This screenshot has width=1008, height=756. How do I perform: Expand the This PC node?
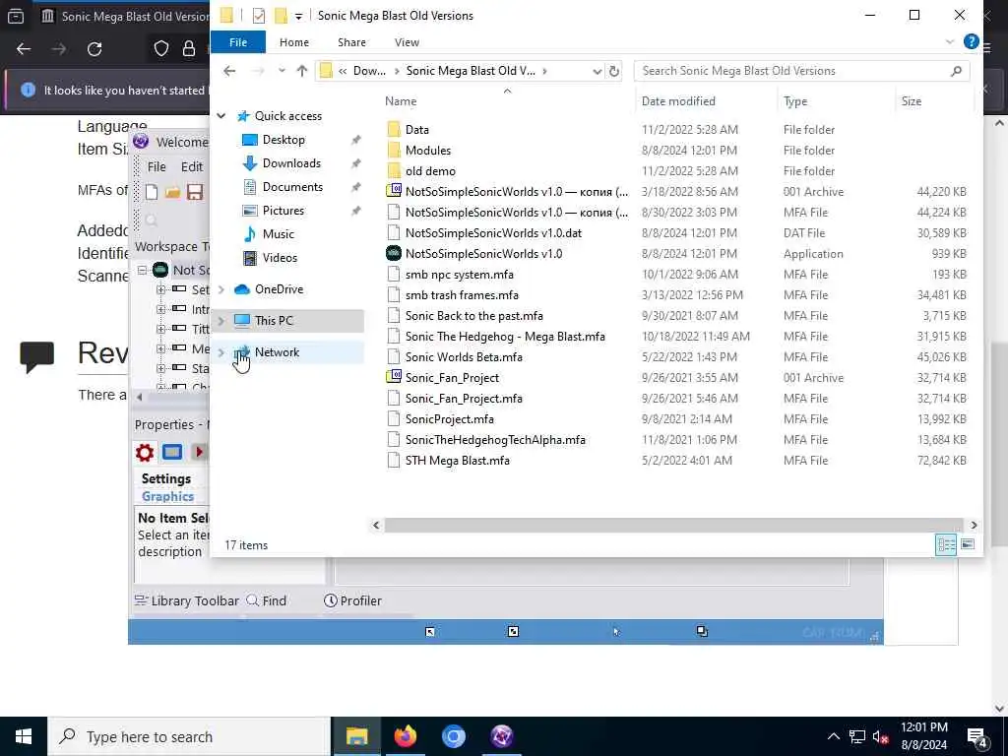click(x=221, y=321)
